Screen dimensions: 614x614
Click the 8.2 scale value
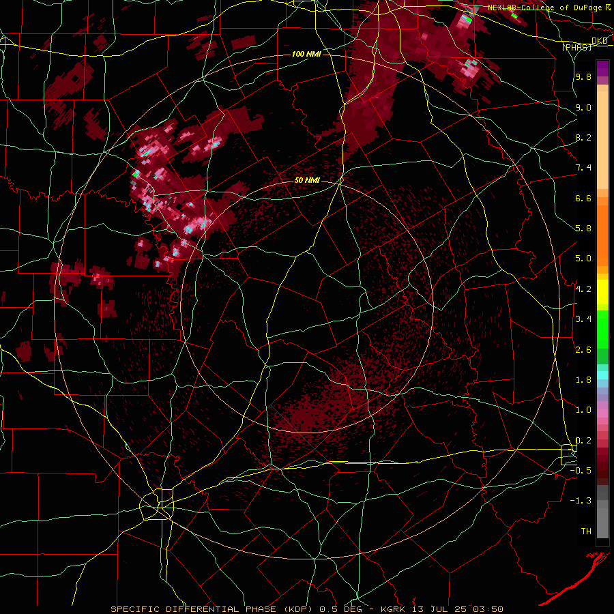tap(583, 137)
